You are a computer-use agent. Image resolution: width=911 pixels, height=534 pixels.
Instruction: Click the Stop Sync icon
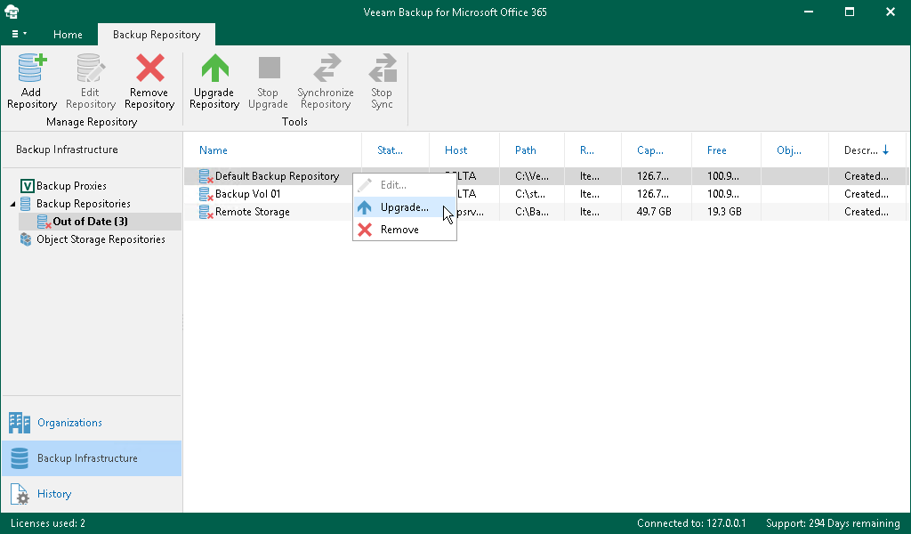click(383, 68)
